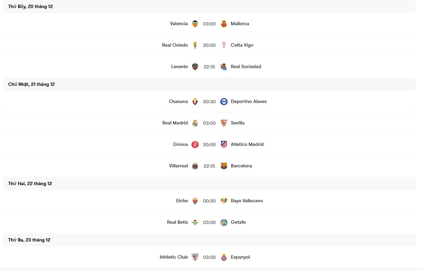422x271 pixels.
Task: Click the Valencia club crest
Action: click(195, 24)
